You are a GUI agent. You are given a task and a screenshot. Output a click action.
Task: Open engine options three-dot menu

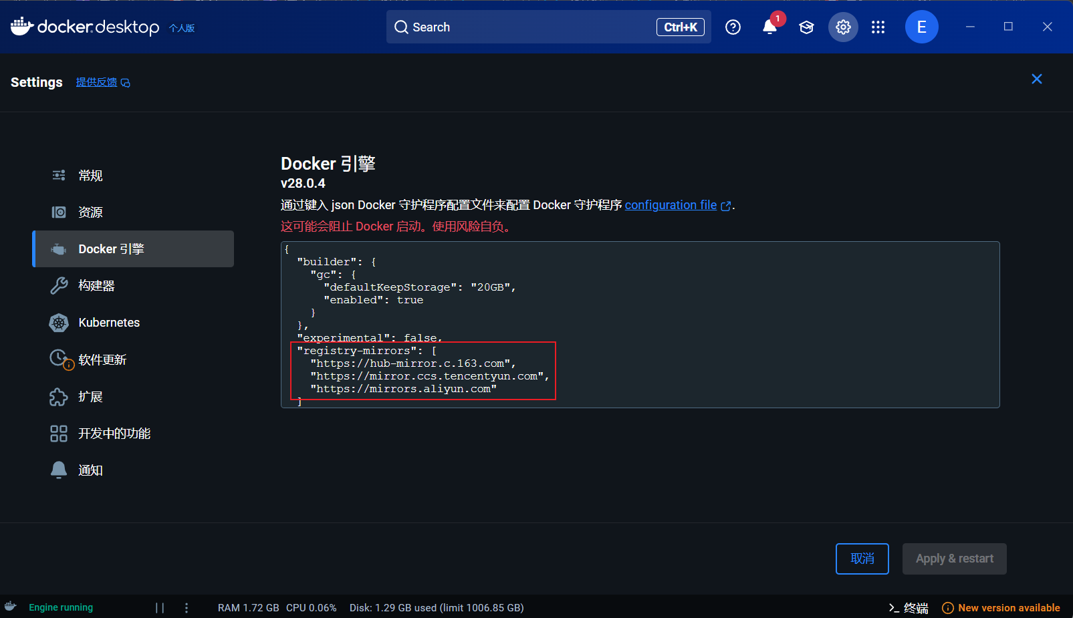click(187, 607)
